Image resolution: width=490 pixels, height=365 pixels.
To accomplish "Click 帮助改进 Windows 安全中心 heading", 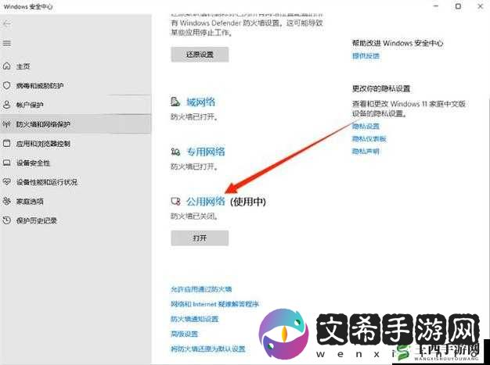I will point(398,43).
